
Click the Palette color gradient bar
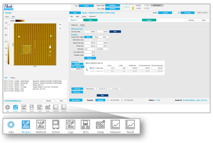point(21,20)
